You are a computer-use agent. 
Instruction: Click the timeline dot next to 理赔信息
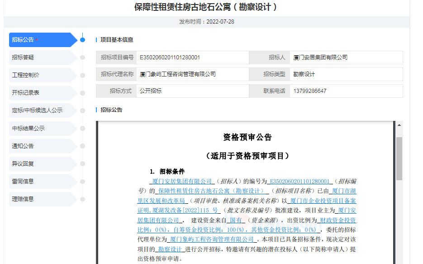82,199
